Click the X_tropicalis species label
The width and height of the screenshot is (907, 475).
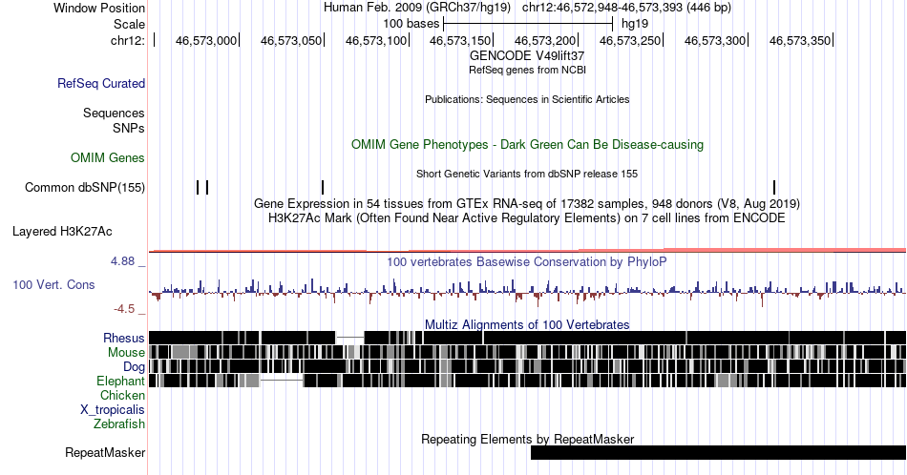pos(113,410)
